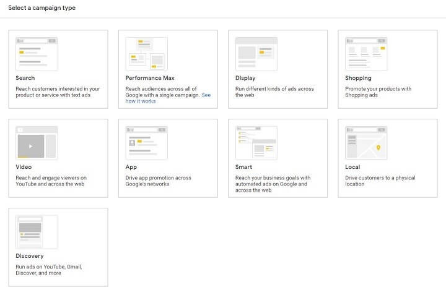Select the Performance Max title text

(x=150, y=79)
